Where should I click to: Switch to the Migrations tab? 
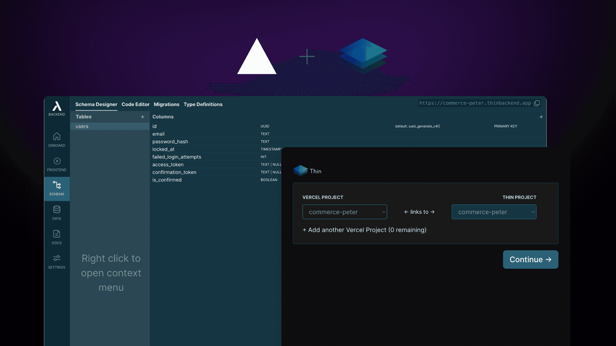(x=166, y=105)
